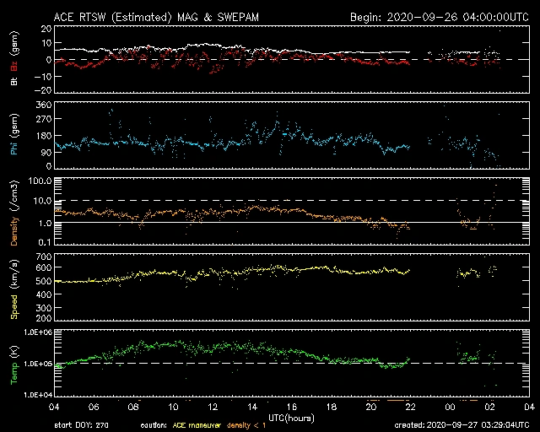Click the 'start DOY: 270' text
The height and width of the screenshot is (432, 540).
tap(81, 425)
